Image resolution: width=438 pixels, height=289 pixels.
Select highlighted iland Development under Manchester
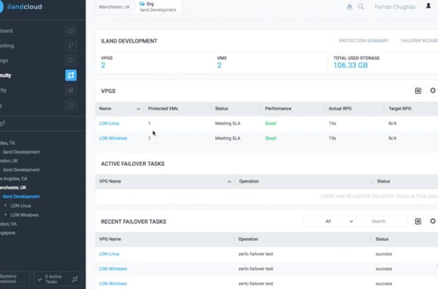[21, 197]
